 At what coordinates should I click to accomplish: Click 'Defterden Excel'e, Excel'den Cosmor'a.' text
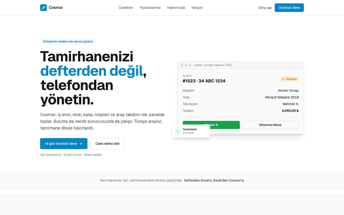[214, 180]
